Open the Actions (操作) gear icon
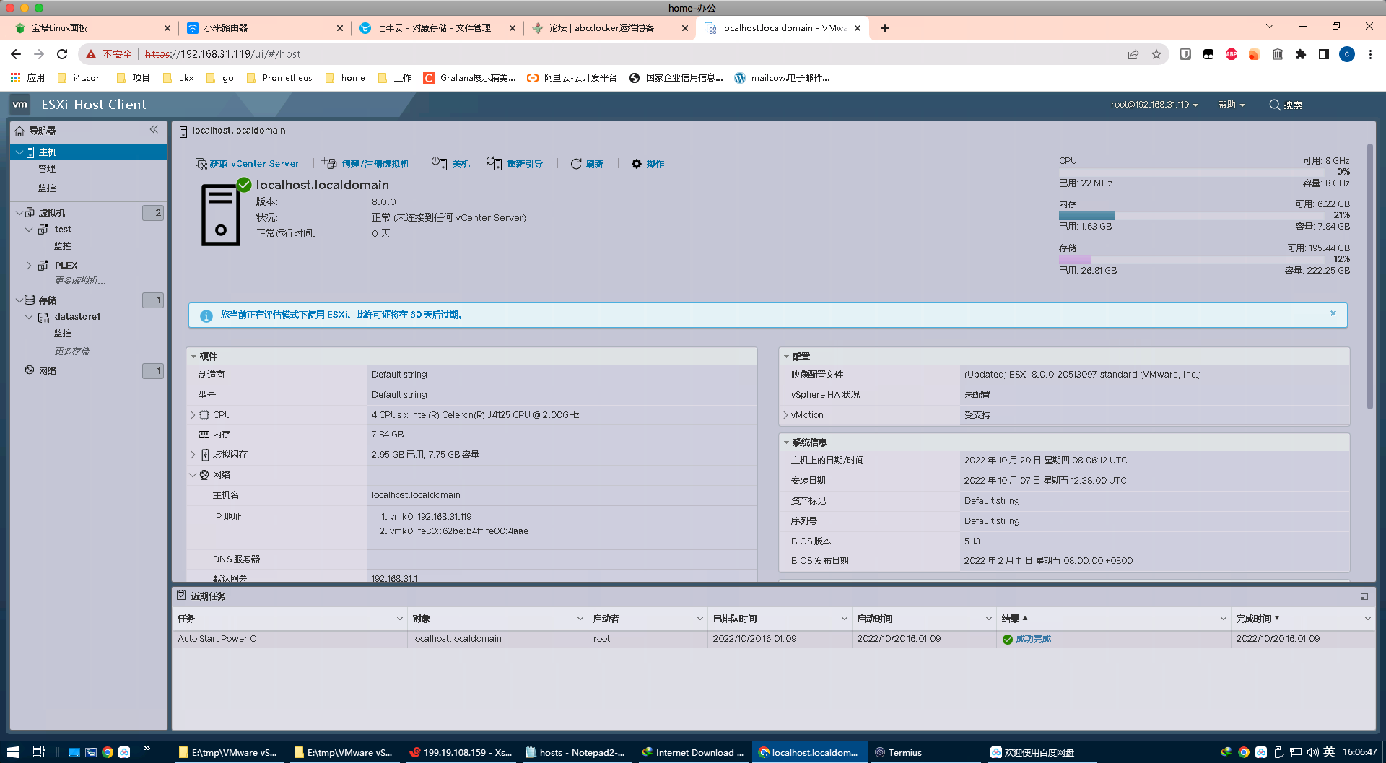 click(637, 164)
